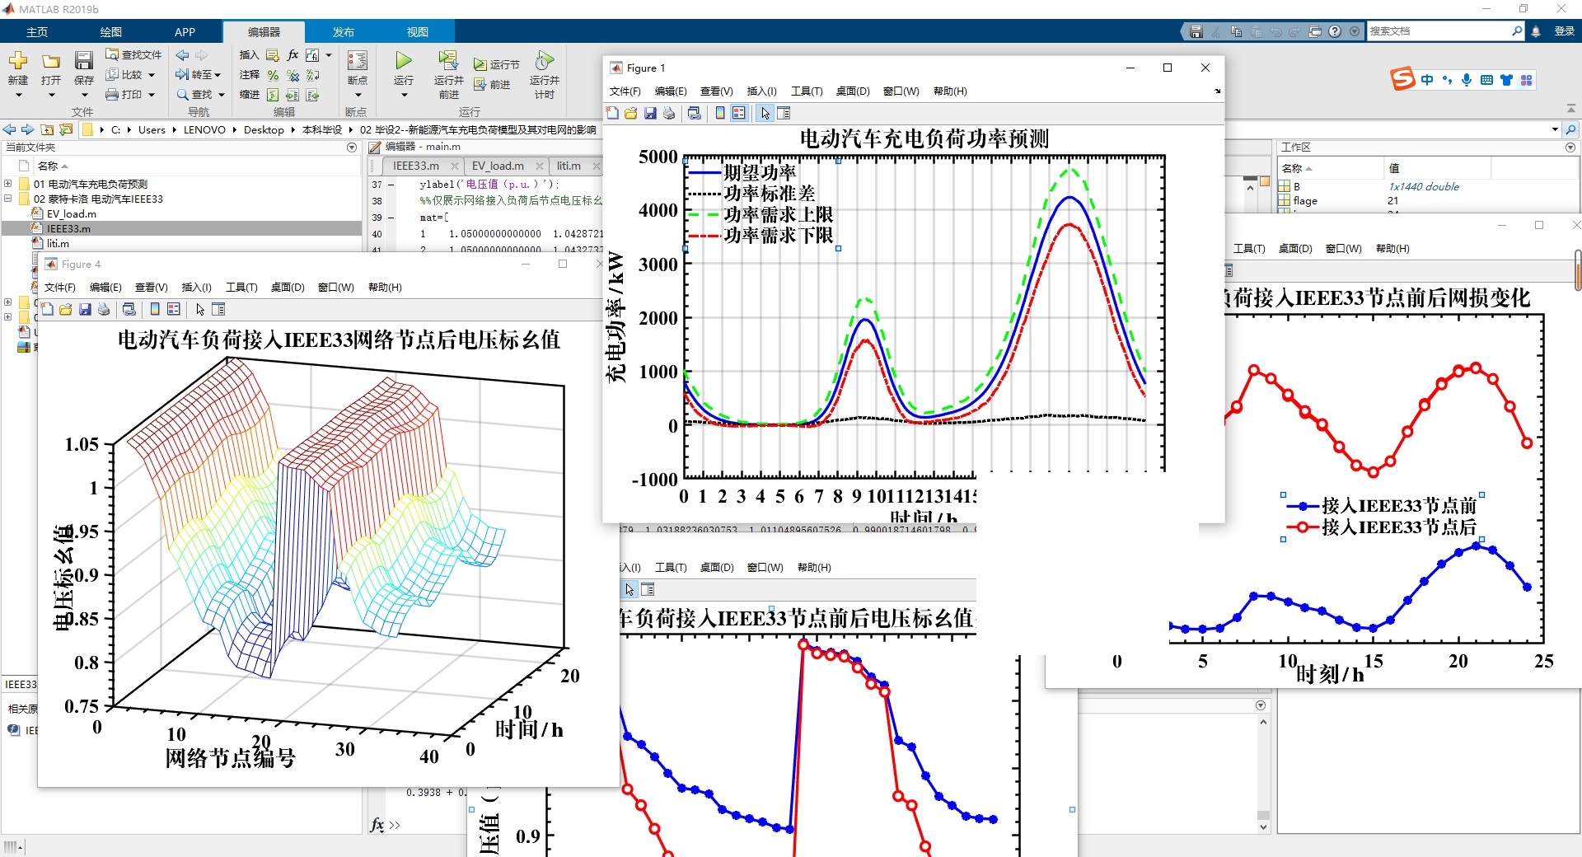
Task: Open the Run button dropdown arrow
Action: (x=404, y=95)
